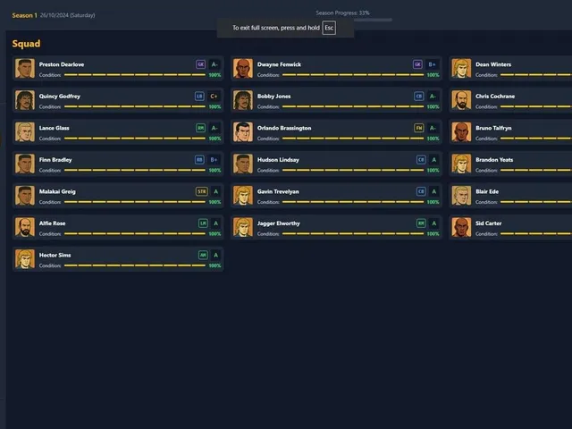Image resolution: width=572 pixels, height=429 pixels.
Task: Click Quincy Godfrey's LB position badge
Action: pyautogui.click(x=199, y=97)
